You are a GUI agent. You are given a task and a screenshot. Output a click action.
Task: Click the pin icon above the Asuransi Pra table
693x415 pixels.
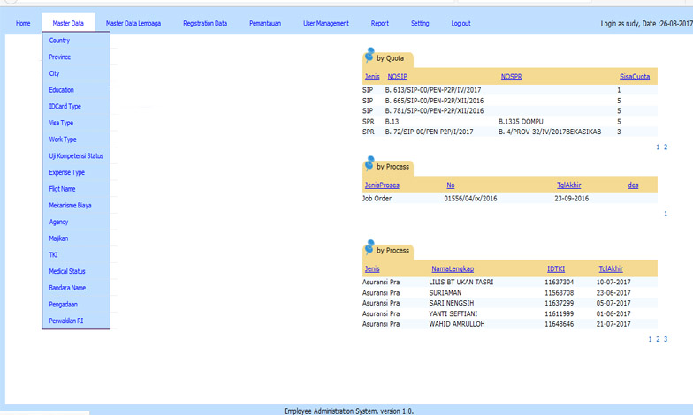[369, 246]
